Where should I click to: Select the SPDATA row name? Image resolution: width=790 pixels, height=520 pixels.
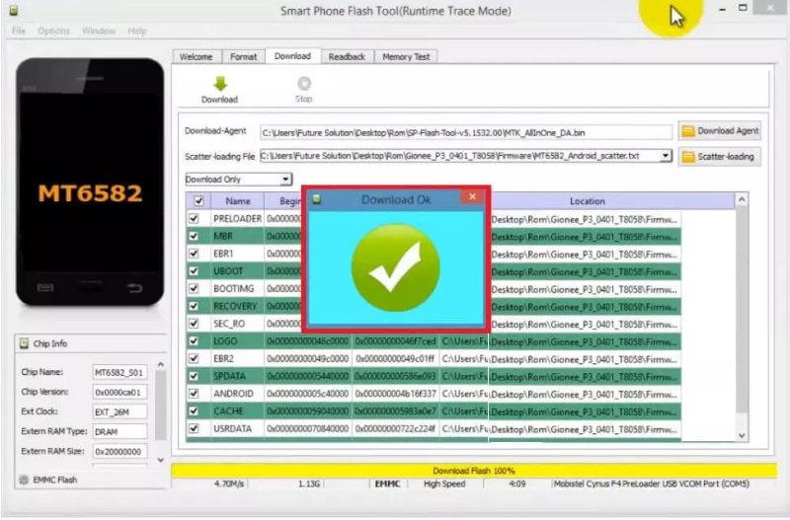[x=229, y=376]
